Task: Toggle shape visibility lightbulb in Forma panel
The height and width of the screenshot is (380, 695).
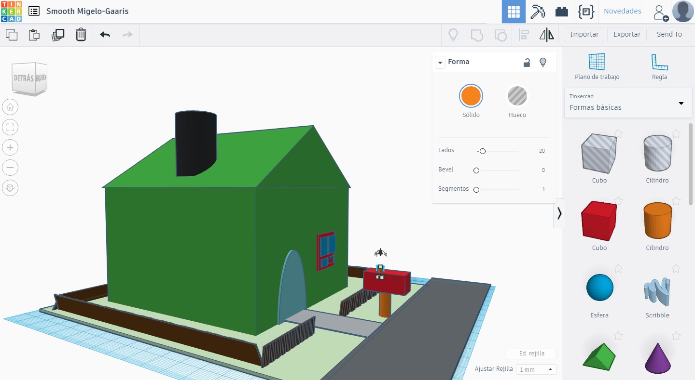Action: coord(543,62)
